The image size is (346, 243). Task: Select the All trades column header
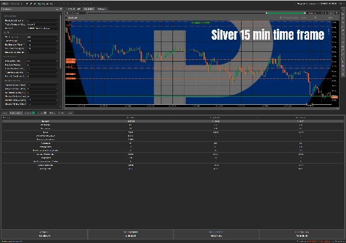[x=131, y=117]
